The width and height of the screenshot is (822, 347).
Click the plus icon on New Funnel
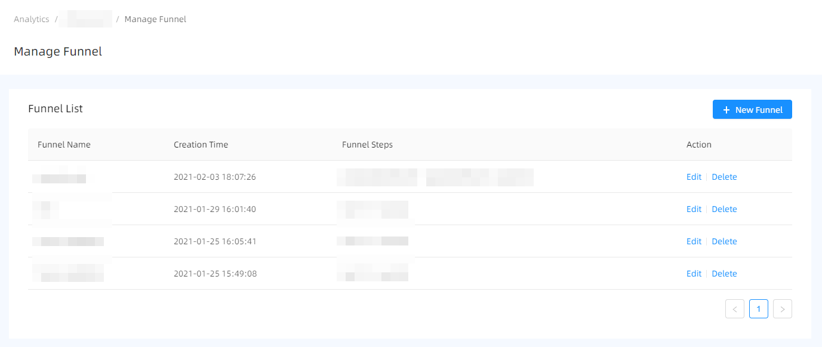point(726,109)
